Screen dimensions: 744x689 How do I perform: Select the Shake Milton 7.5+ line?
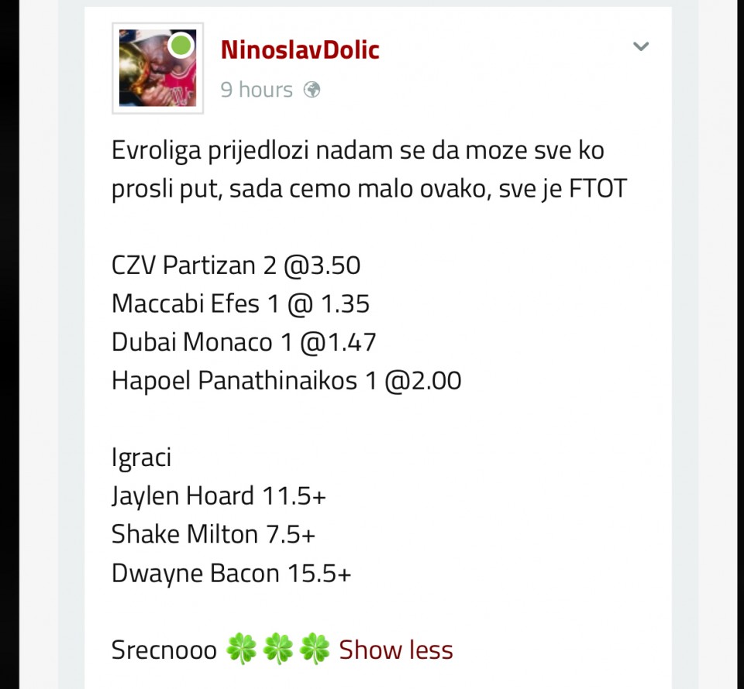pyautogui.click(x=213, y=534)
